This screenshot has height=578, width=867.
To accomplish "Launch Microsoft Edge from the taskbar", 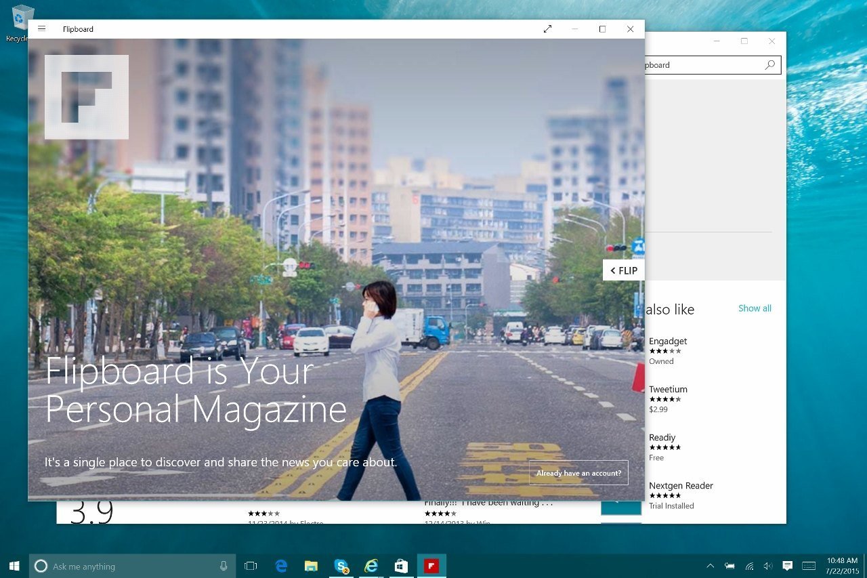I will [281, 566].
